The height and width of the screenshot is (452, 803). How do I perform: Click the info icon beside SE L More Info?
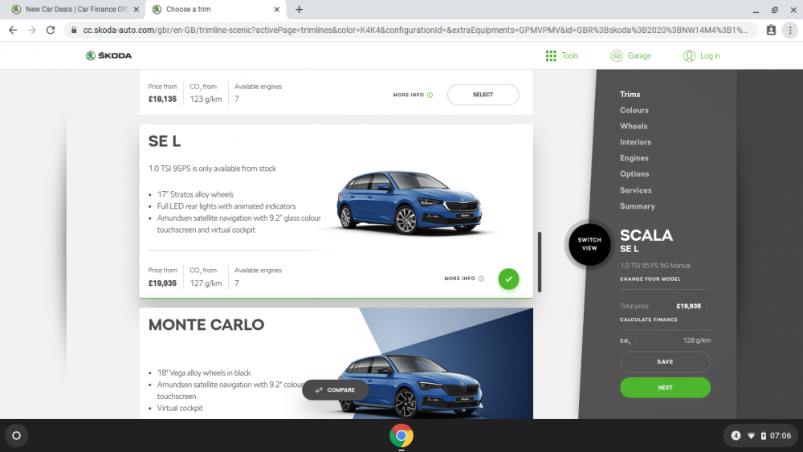click(481, 279)
